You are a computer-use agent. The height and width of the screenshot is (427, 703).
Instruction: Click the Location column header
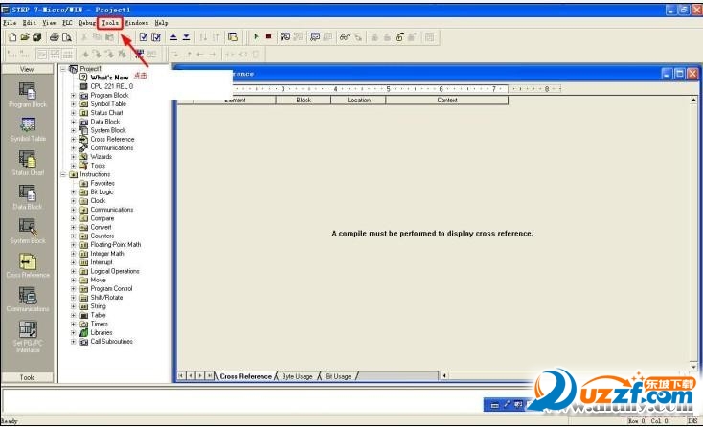pos(358,100)
